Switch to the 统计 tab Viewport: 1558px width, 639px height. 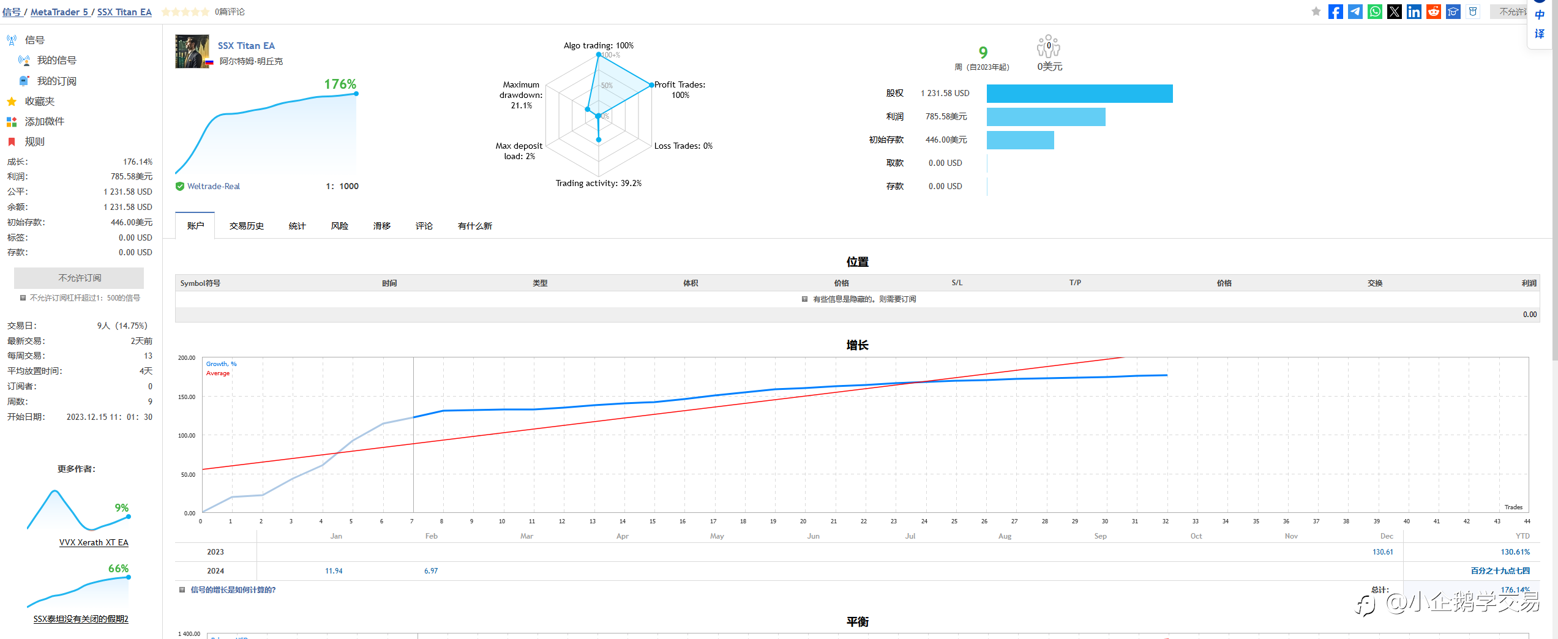pyautogui.click(x=298, y=226)
